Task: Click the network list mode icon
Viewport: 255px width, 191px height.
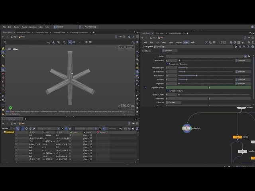Action: point(214,43)
